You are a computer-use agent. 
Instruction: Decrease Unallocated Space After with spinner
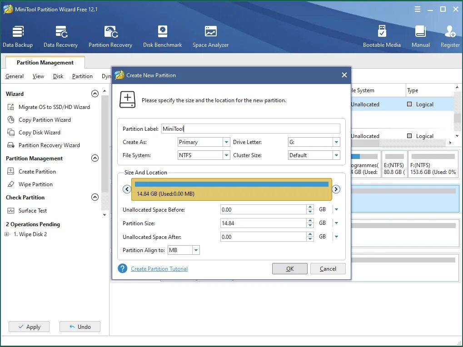pyautogui.click(x=310, y=239)
